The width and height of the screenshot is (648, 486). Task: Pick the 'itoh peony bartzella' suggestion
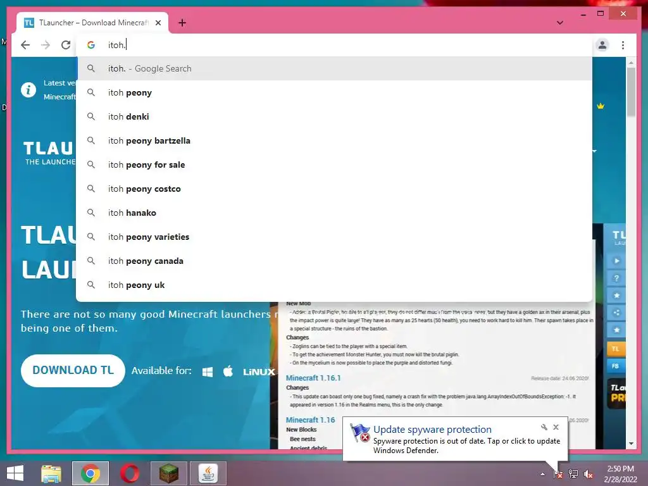(x=335, y=140)
